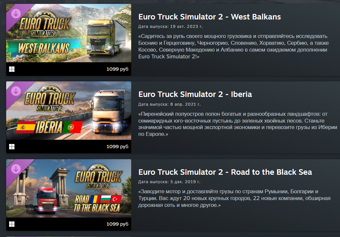Open the Road to the Black Sea cover image
This screenshot has width=340, height=237.
pyautogui.click(x=69, y=188)
